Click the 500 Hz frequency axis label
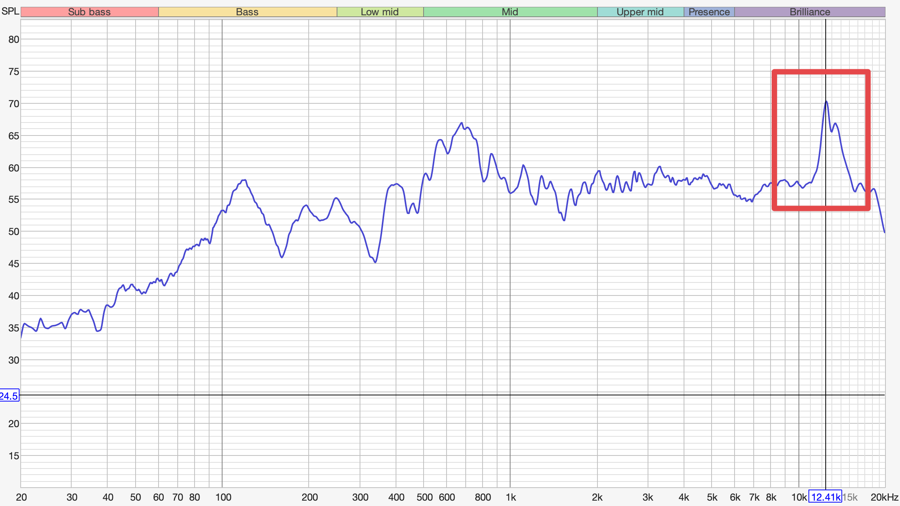The image size is (900, 506). [x=424, y=497]
